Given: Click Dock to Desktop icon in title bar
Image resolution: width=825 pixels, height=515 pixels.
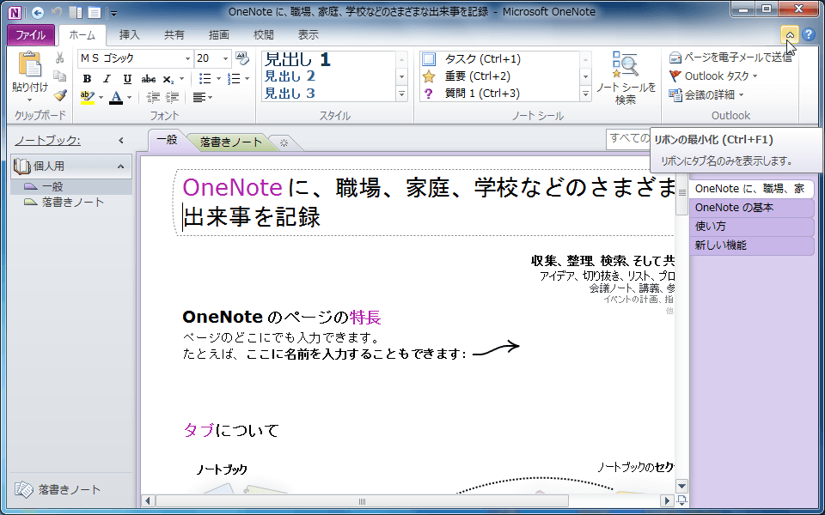Looking at the screenshot, I should pyautogui.click(x=76, y=13).
